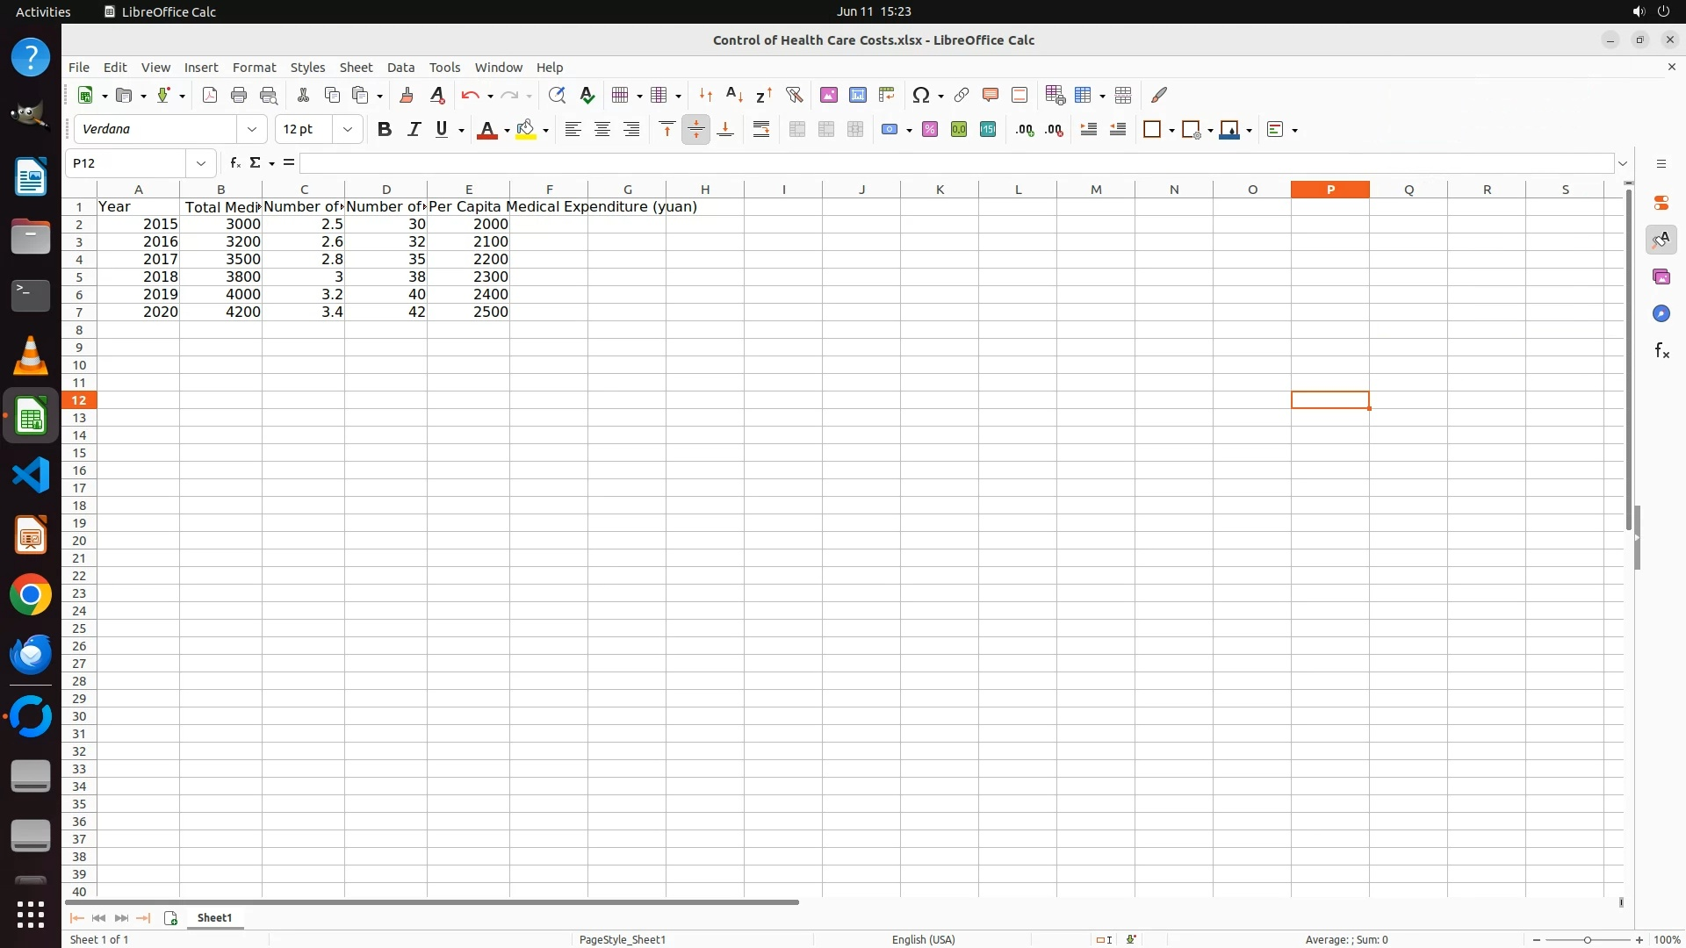Screen dimensions: 1686x948
Task: Open Function Wizard beside formula bar
Action: click(234, 163)
